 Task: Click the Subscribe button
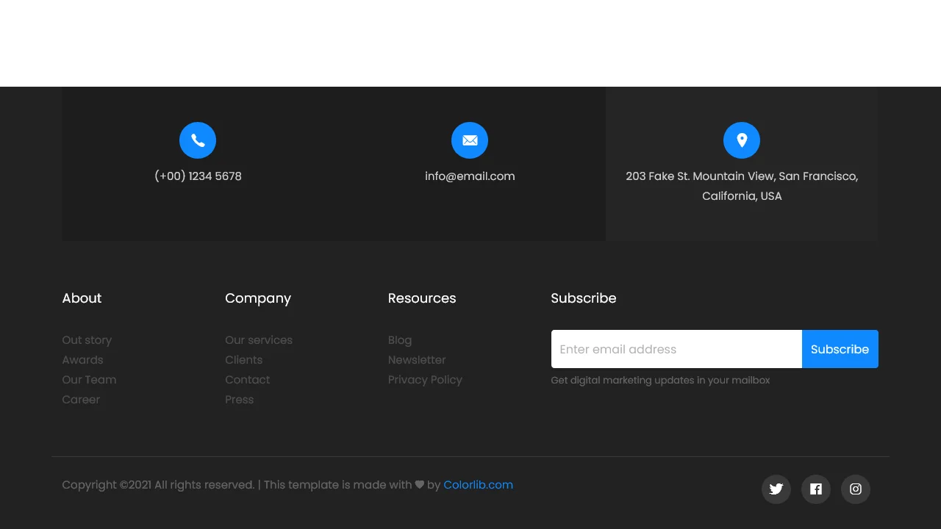[x=840, y=349]
